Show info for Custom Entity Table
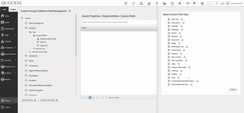This screenshot has width=244, height=113. click(189, 67)
